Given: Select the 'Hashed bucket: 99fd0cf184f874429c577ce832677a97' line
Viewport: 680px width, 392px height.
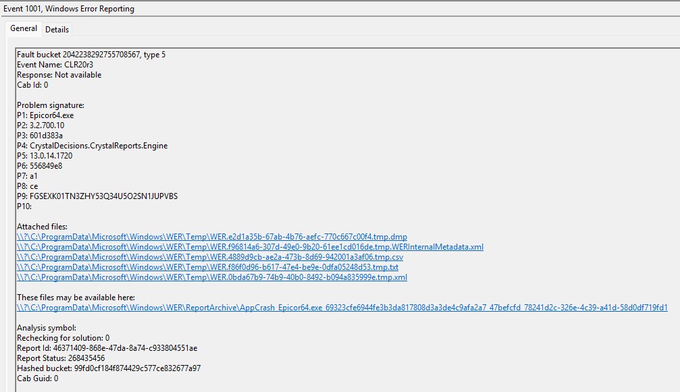Looking at the screenshot, I should (x=109, y=368).
